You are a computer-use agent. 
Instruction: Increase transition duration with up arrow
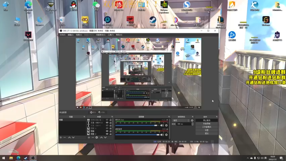click(x=192, y=123)
